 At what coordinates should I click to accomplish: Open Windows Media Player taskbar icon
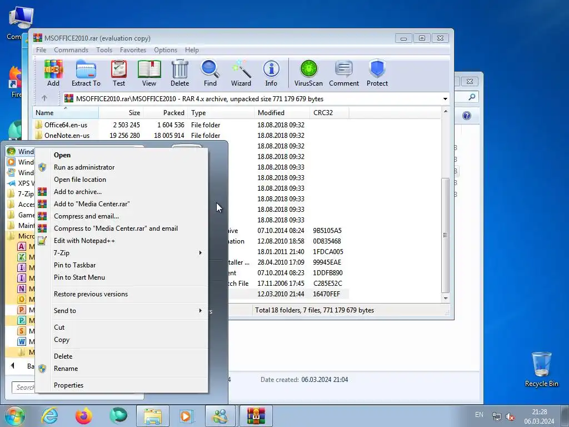coord(187,416)
